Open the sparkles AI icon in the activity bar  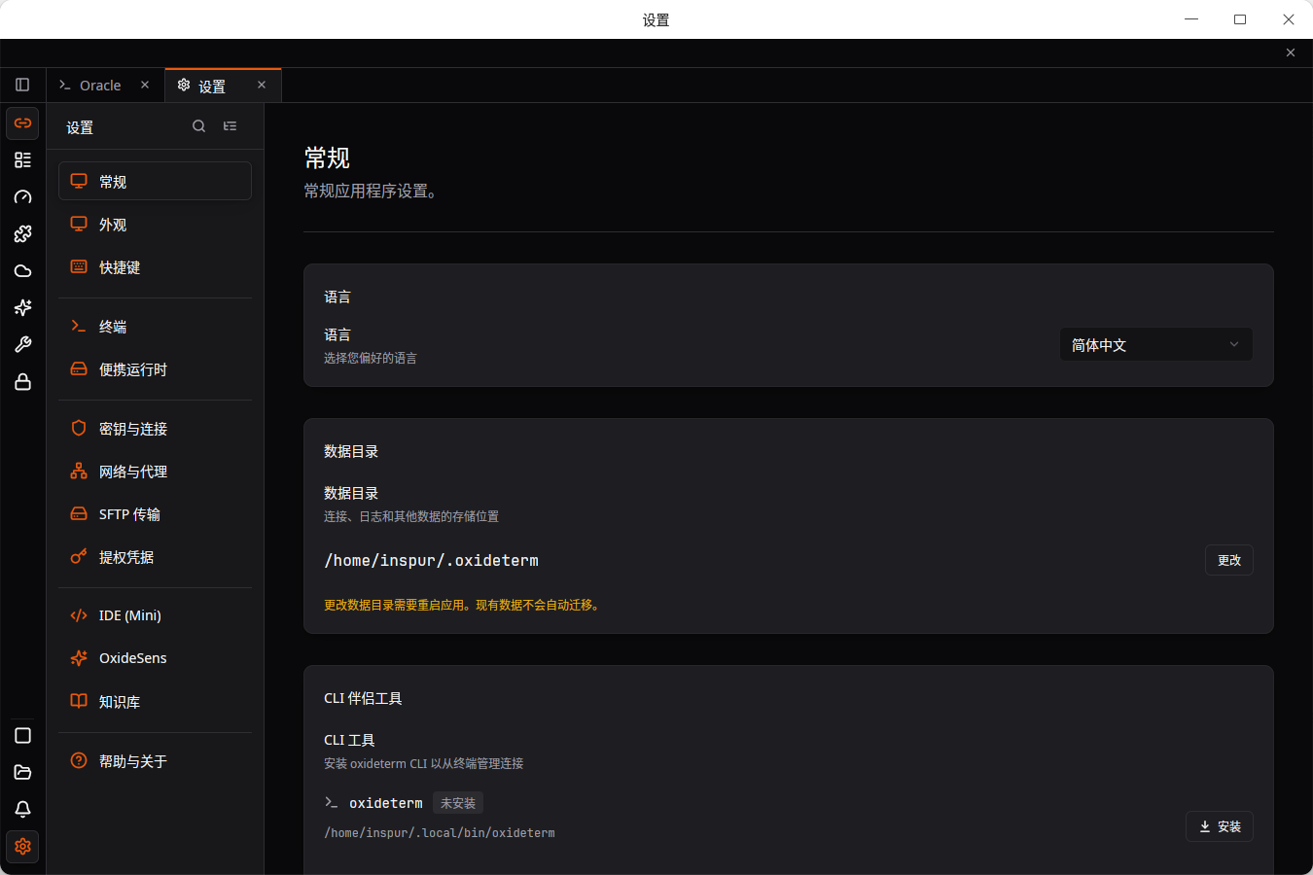tap(22, 307)
